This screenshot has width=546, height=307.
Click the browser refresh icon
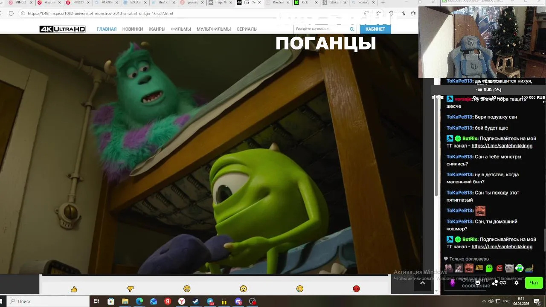tap(11, 13)
